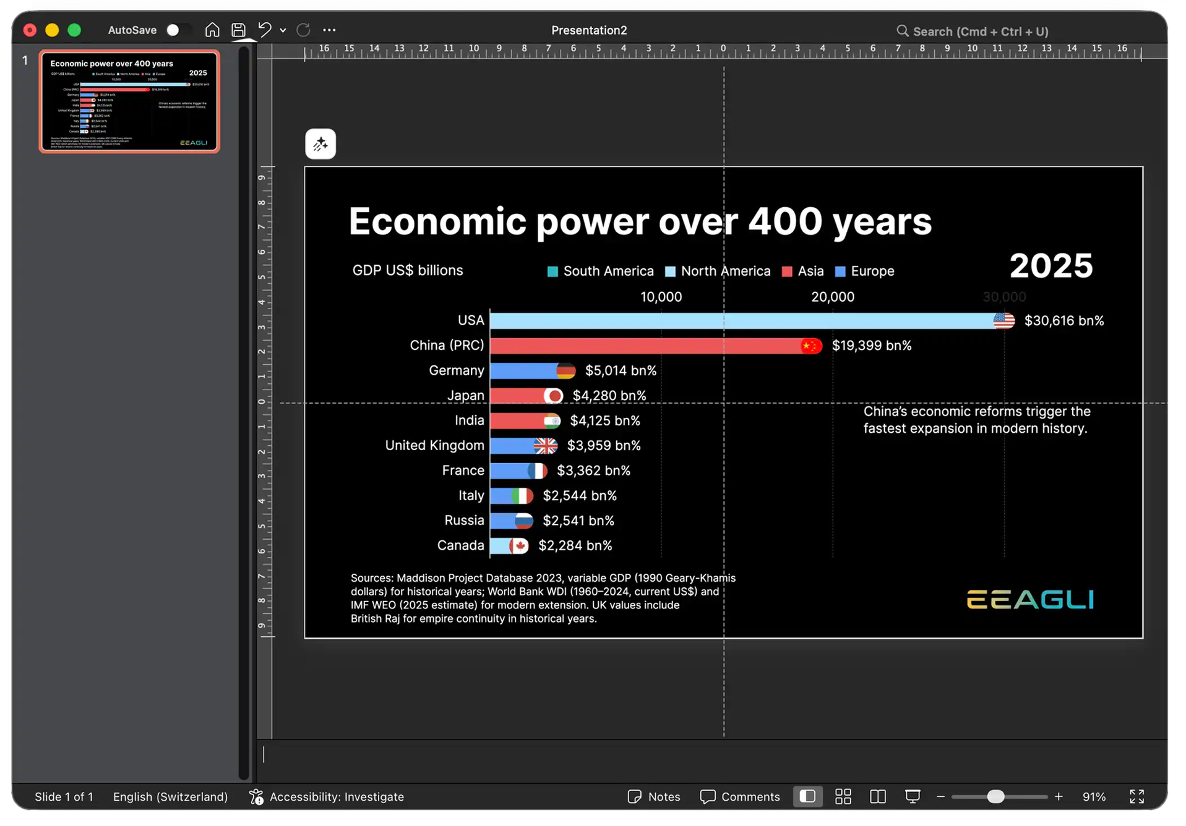Open the more options ellipsis menu

329,30
